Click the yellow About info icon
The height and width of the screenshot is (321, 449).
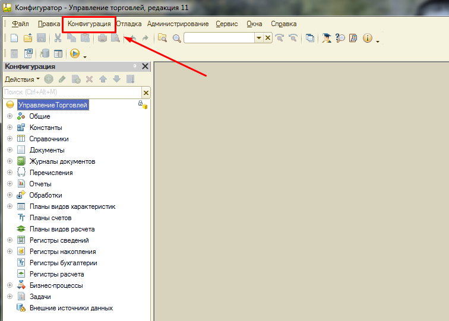[x=368, y=38]
